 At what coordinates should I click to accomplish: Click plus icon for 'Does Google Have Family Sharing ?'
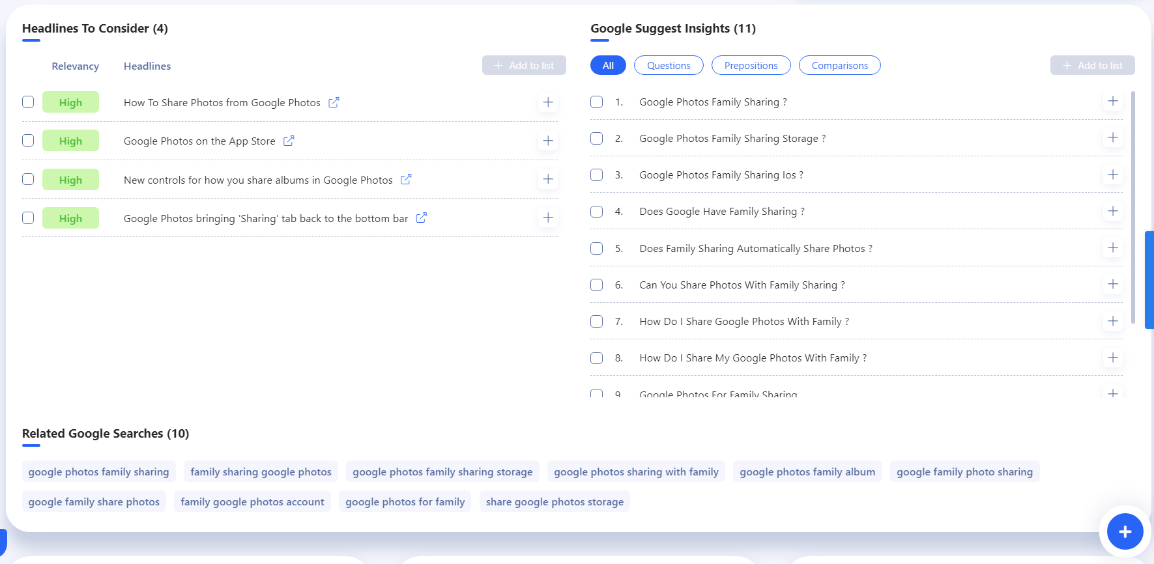(x=1113, y=211)
